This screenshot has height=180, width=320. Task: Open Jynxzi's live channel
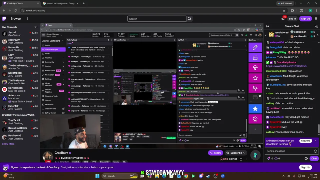[x=20, y=34]
